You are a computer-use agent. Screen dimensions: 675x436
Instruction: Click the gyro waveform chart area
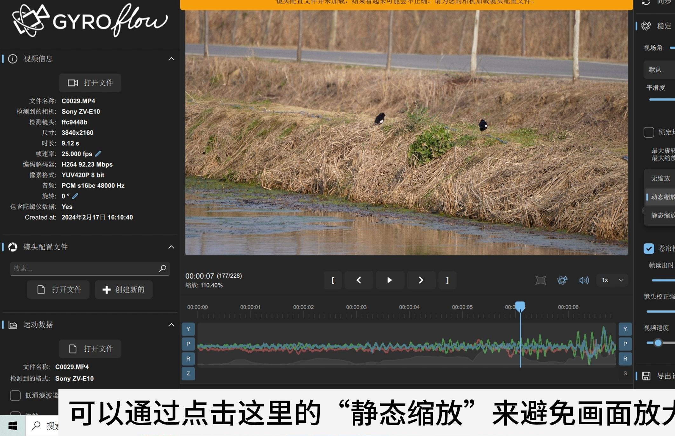(x=407, y=345)
